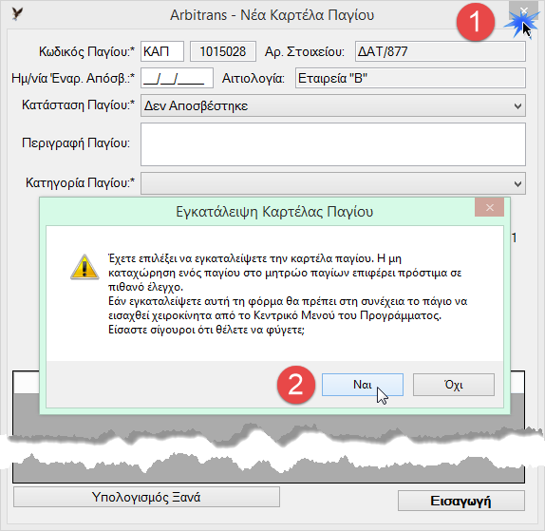Click the yellow warning triangle icon

click(85, 267)
